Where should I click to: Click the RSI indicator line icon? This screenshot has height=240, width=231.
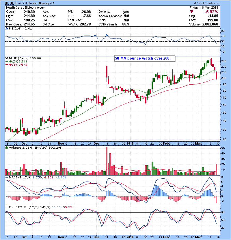(x=7, y=28)
